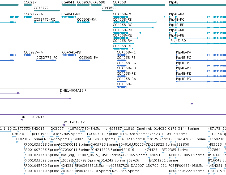Select transcript CG4068-RG
Image resolution: width=226 pixels, height=175 pixels.
[x=133, y=28]
